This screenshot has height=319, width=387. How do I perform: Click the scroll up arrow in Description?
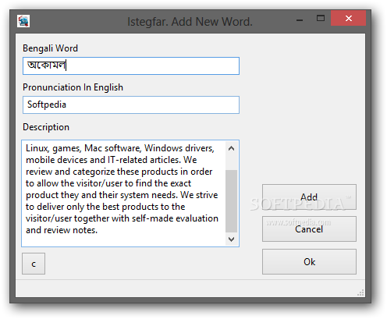(231, 148)
